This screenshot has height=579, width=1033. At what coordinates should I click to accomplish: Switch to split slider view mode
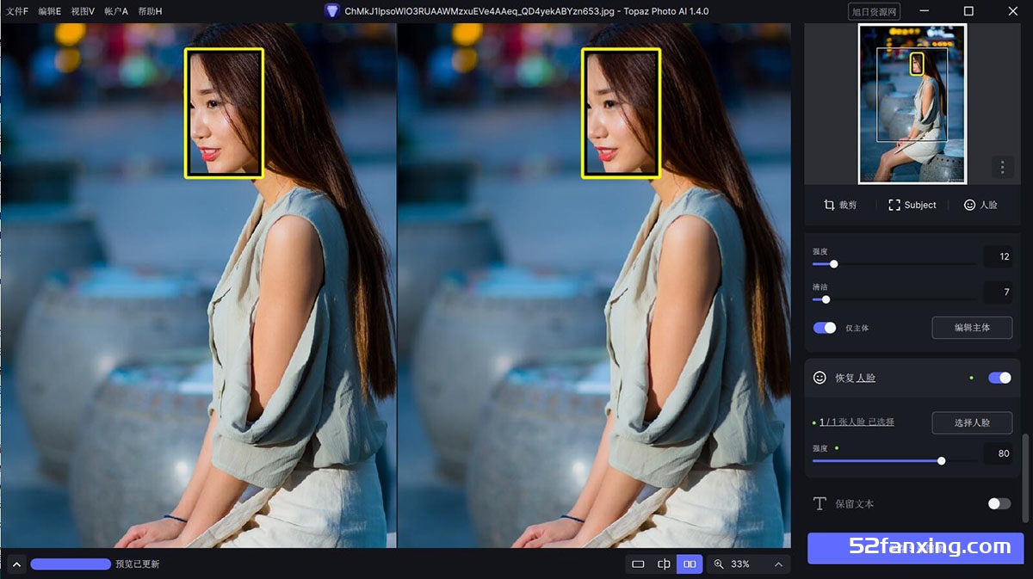pyautogui.click(x=664, y=564)
